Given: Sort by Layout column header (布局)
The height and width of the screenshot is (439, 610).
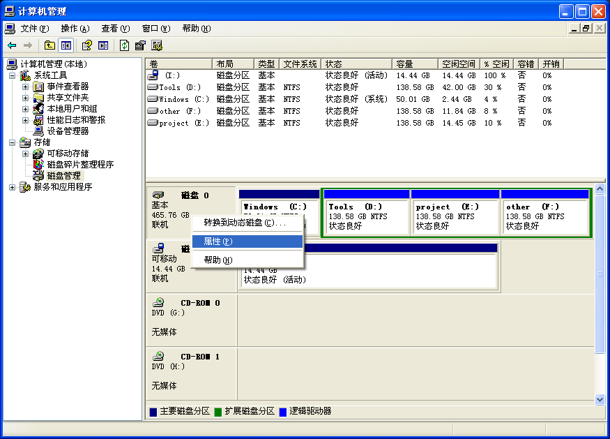Looking at the screenshot, I should pyautogui.click(x=234, y=64).
